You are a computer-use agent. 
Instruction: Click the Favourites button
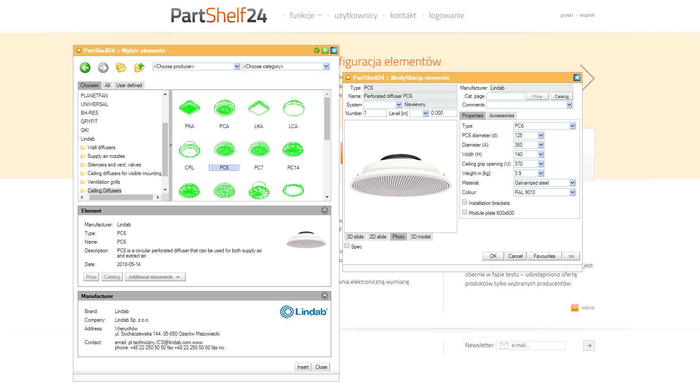(544, 256)
